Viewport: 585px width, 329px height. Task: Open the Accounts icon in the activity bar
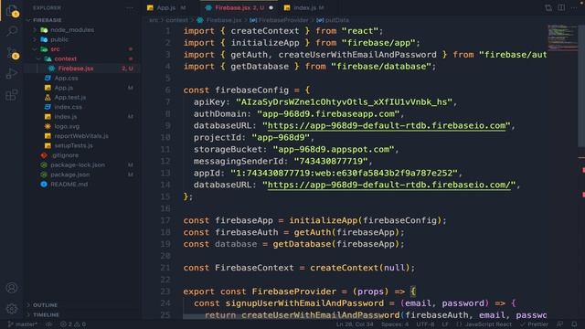12,288
